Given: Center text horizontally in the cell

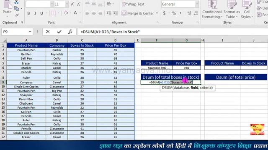Looking at the screenshot, I should (x=94, y=13).
